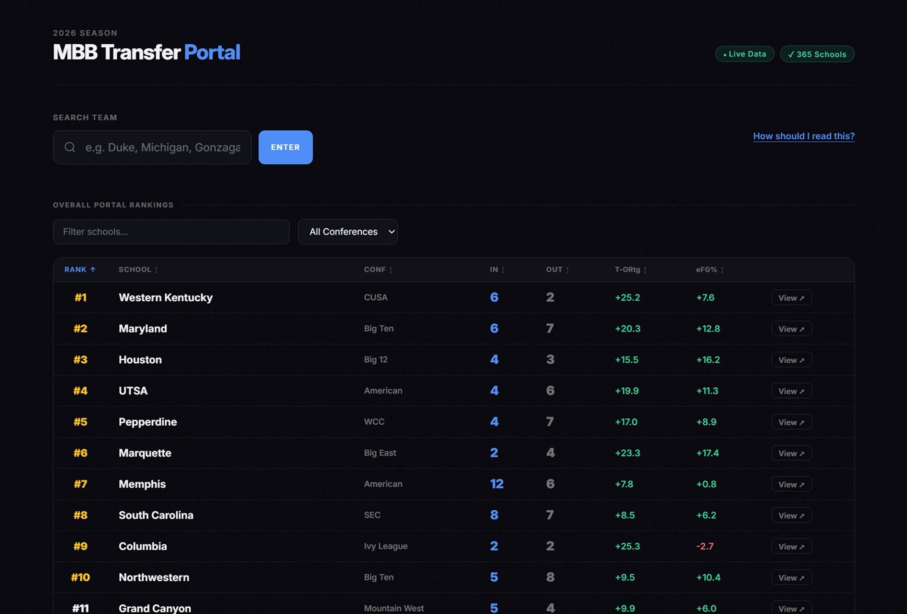Click the #1 rank cell
Image resolution: width=907 pixels, height=614 pixels.
[81, 297]
